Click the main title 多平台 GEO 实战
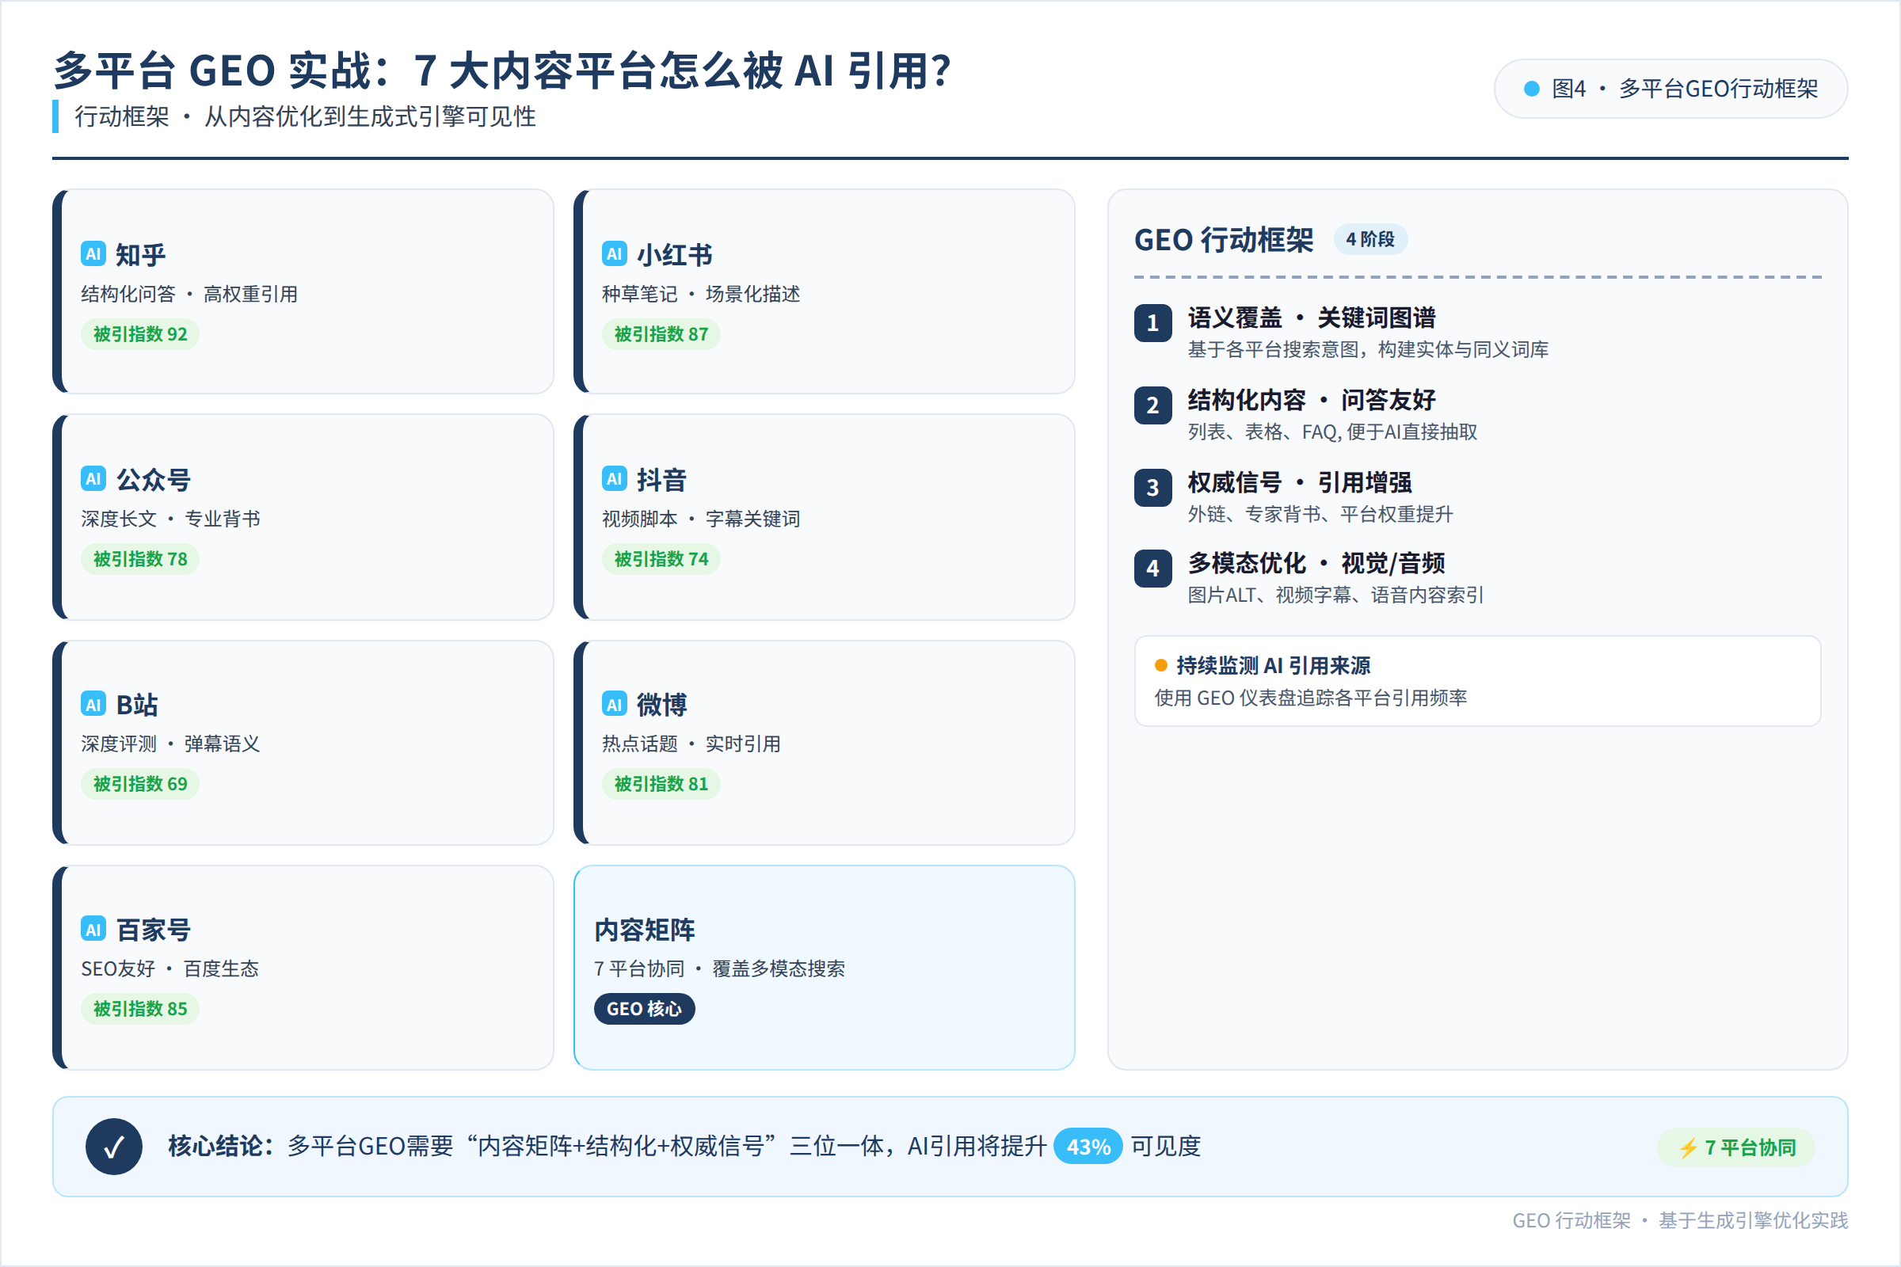This screenshot has height=1267, width=1901. tap(502, 70)
